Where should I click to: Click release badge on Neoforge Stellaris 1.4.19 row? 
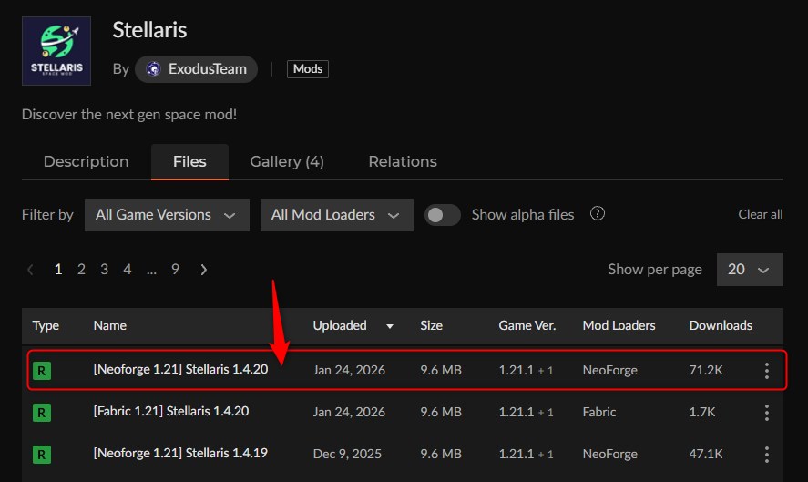[42, 454]
